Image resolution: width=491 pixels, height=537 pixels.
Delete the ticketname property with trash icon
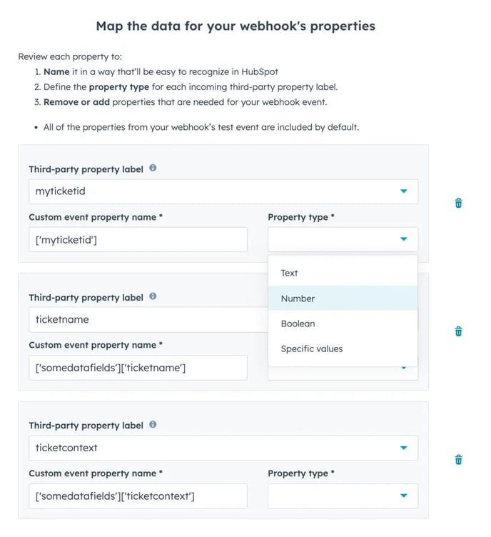click(x=458, y=331)
